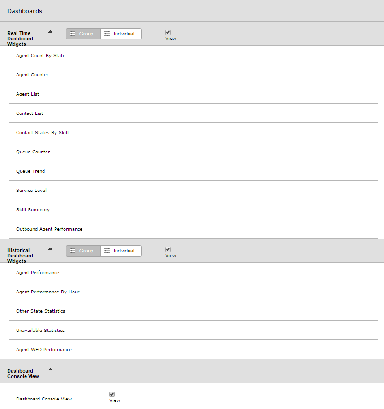Uncheck View for Historical Dashboard Widgets
This screenshot has width=384, height=409.
tap(168, 249)
